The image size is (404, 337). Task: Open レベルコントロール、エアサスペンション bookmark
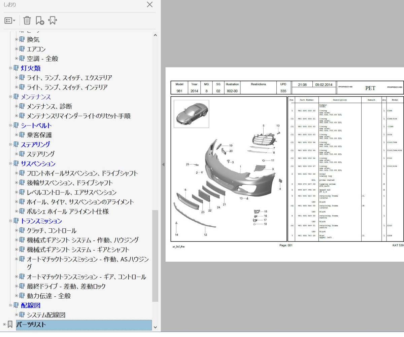pyautogui.click(x=72, y=192)
